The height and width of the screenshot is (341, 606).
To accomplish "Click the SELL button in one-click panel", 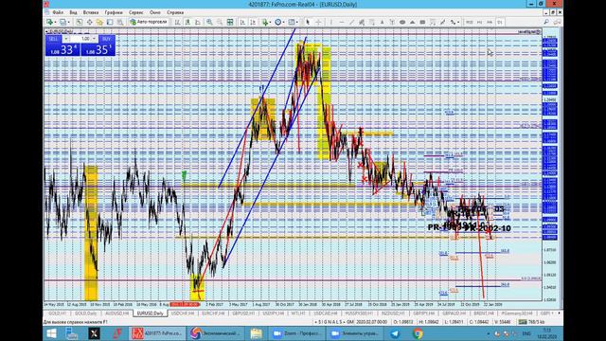I will pos(53,39).
